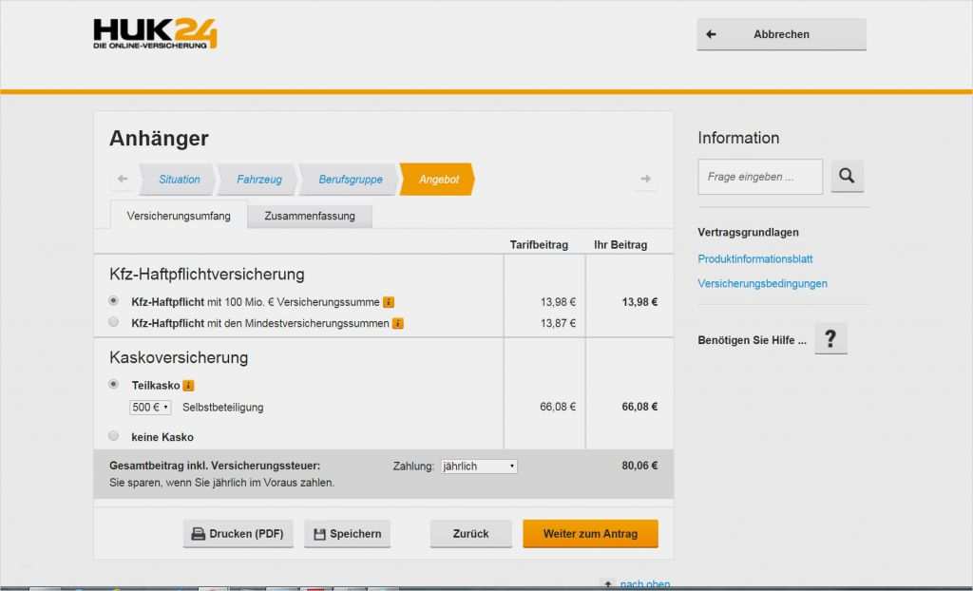Expand the Zahlung jährlich dropdown
The image size is (973, 591).
click(479, 467)
